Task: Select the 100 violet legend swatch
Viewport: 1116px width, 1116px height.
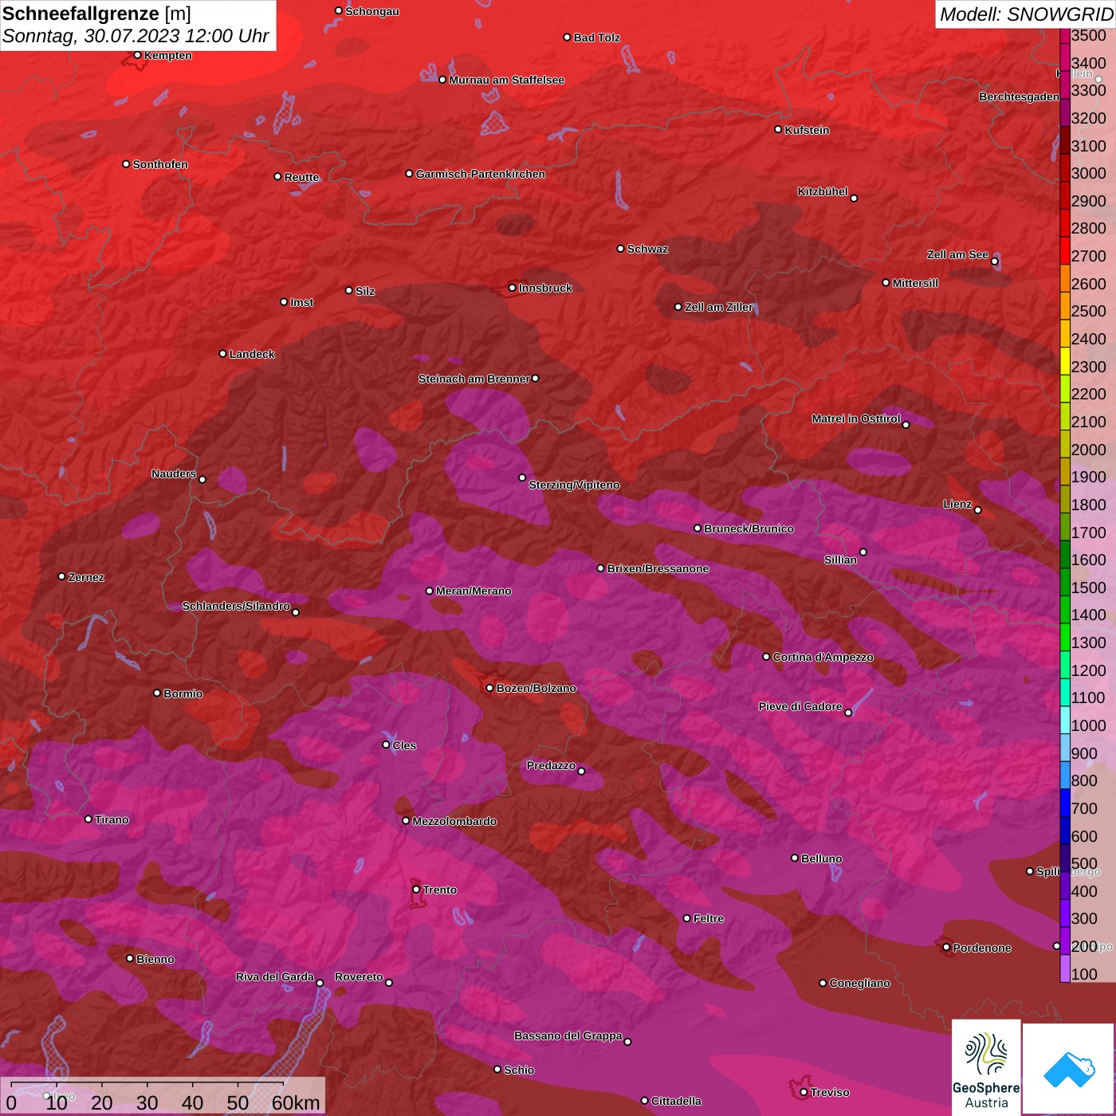Action: [1065, 969]
